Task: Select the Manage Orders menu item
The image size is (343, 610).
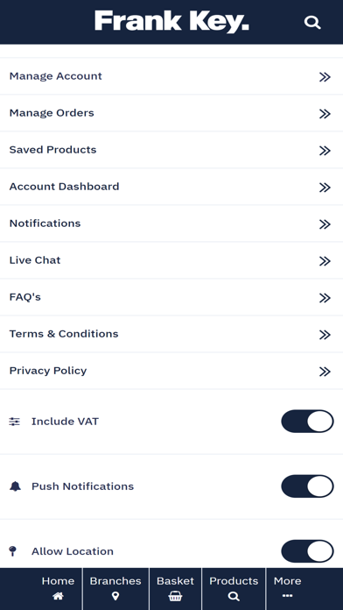Action: (x=171, y=113)
